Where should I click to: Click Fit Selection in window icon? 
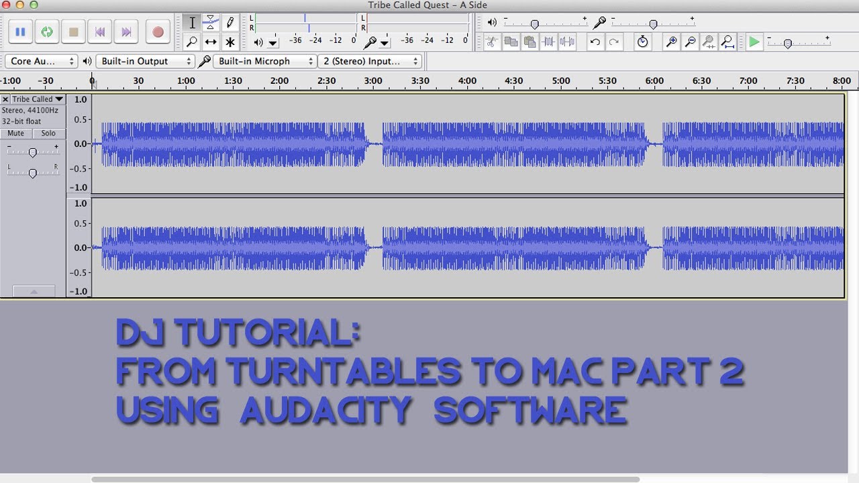[x=709, y=42]
